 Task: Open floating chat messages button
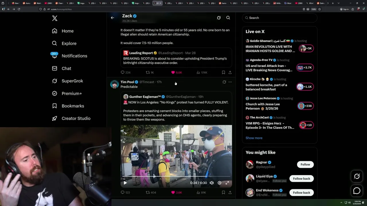point(357,191)
